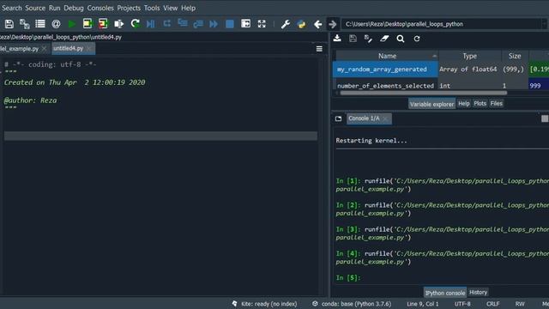Click conda: base (Python 3.7.6) status
This screenshot has height=309, width=549.
(351, 304)
